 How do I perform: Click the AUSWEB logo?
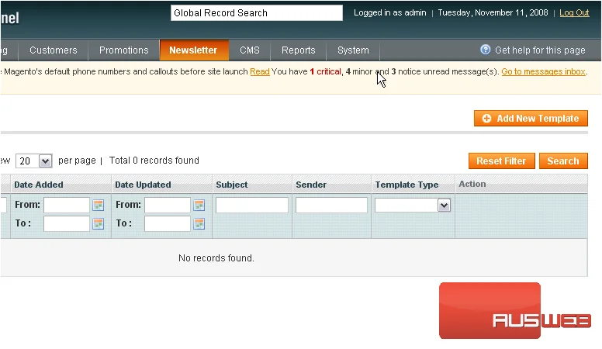(x=514, y=310)
